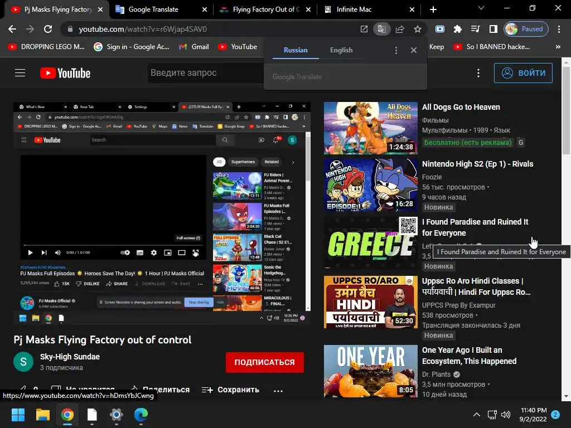Toggle the browser side panel

(493, 29)
